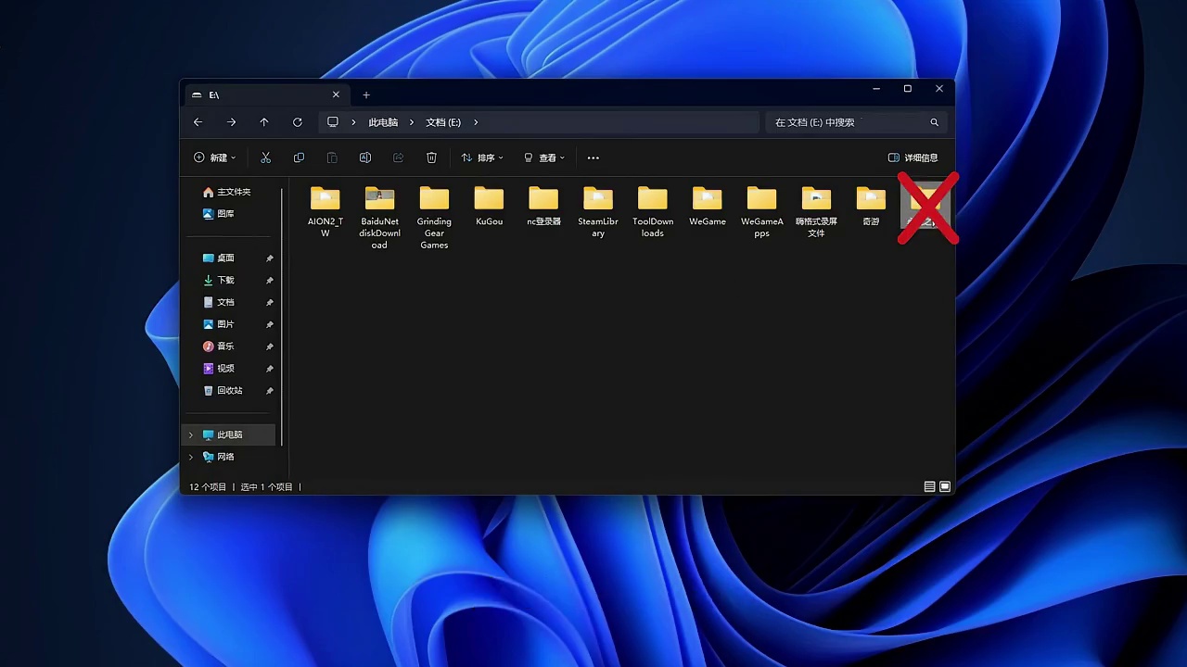Click the Rename icon in toolbar
Screen dimensions: 1187x667
pos(365,157)
